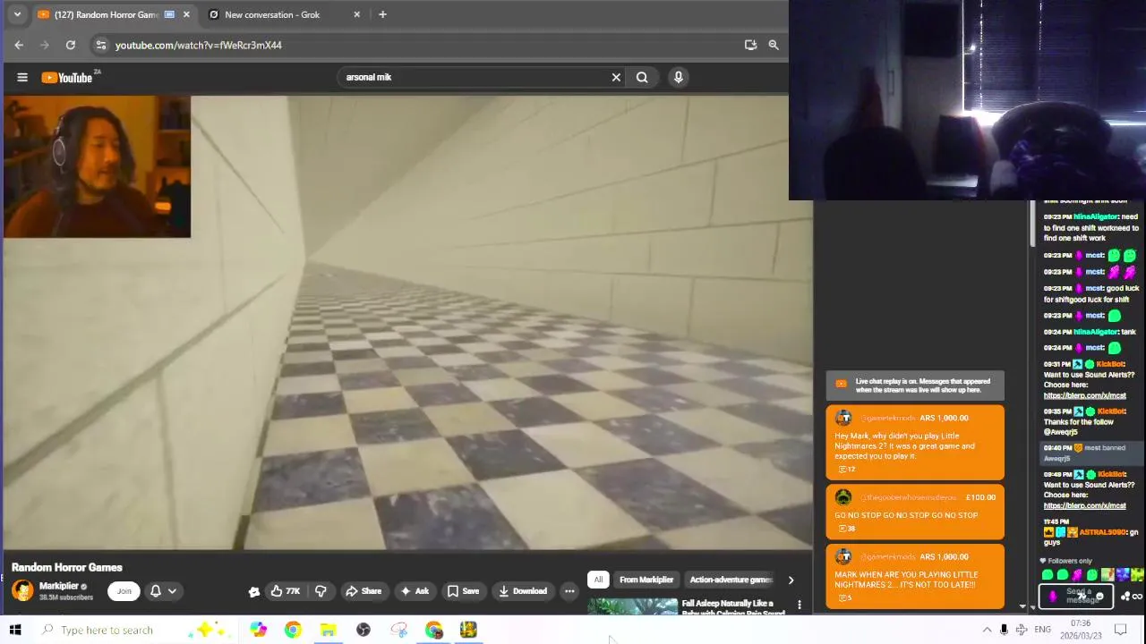
Task: Select ASTRAL5090 username in chat
Action: click(1101, 532)
